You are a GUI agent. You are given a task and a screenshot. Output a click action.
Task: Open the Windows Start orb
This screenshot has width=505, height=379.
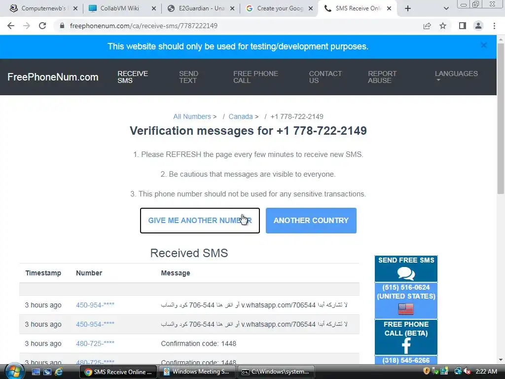point(13,371)
